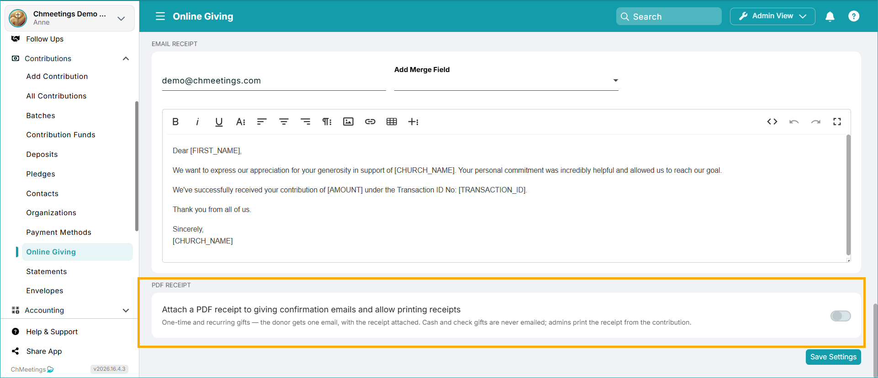Go to All Contributions
878x378 pixels.
[x=56, y=96]
